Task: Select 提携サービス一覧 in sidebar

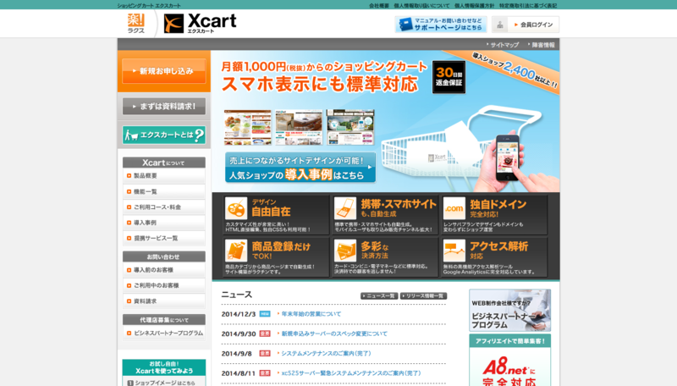Action: pos(164,238)
